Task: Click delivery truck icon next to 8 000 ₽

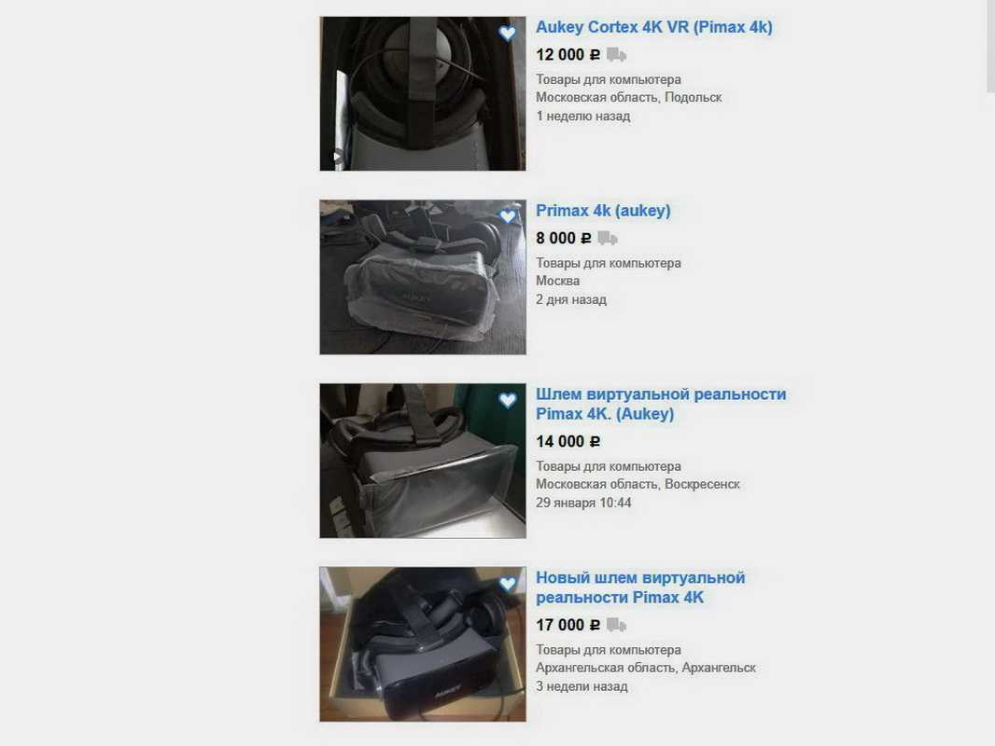Action: [608, 239]
